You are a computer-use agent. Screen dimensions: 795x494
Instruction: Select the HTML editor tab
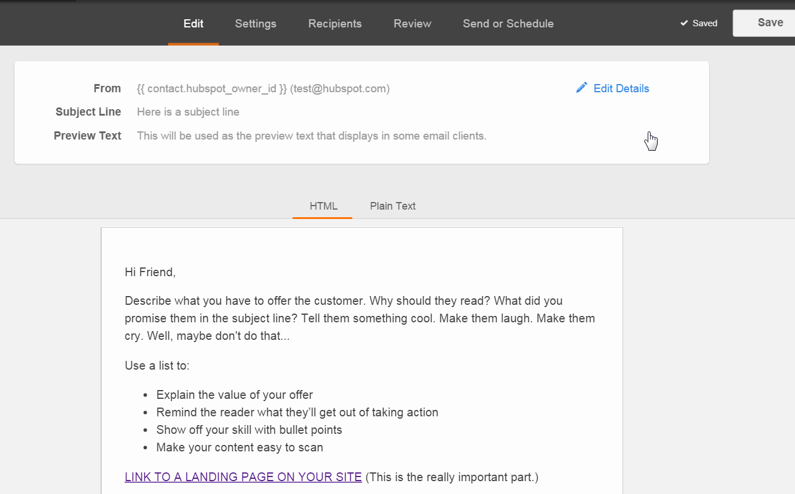tap(323, 206)
